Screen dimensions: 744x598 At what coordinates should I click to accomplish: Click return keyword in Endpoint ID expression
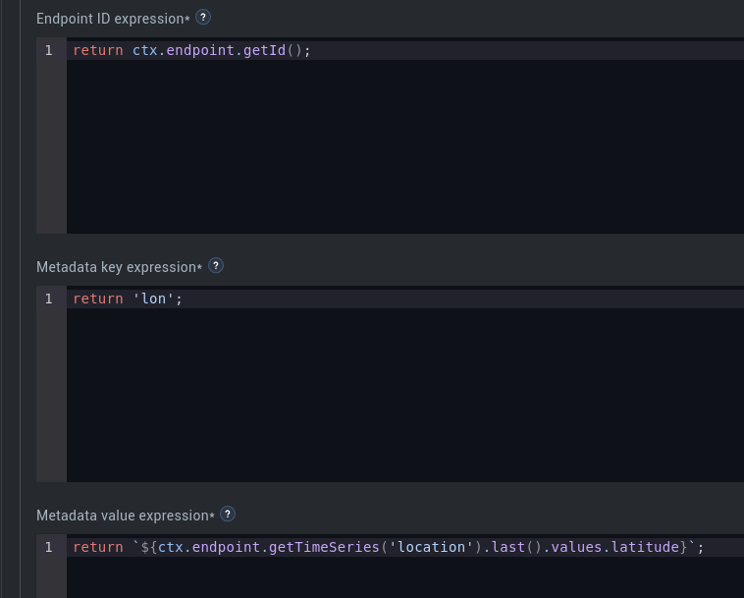98,50
